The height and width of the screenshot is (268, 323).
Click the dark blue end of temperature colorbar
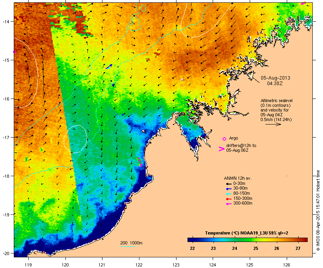pos(189,240)
